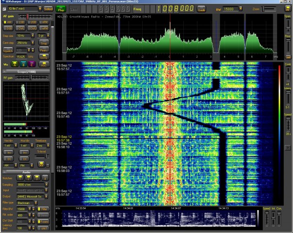Toggle Notch 1 button

[20, 178]
